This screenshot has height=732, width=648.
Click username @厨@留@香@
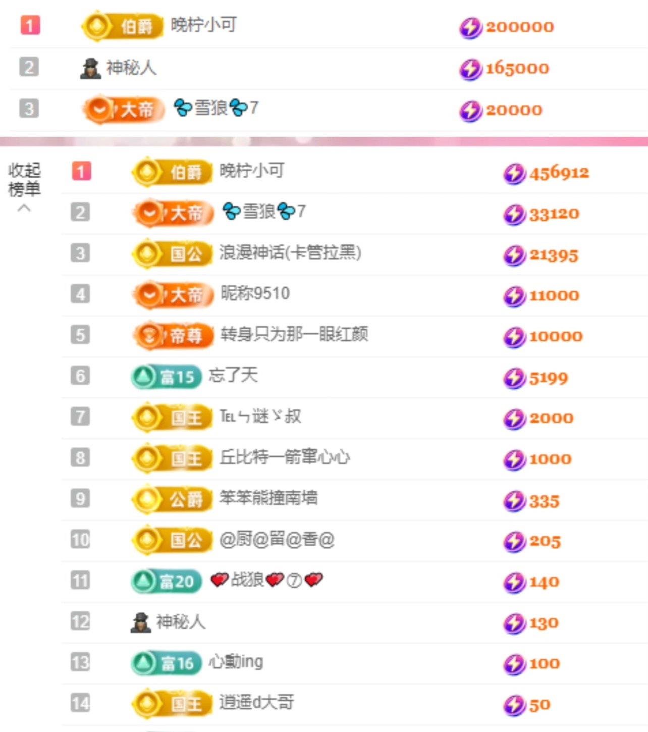pos(277,540)
